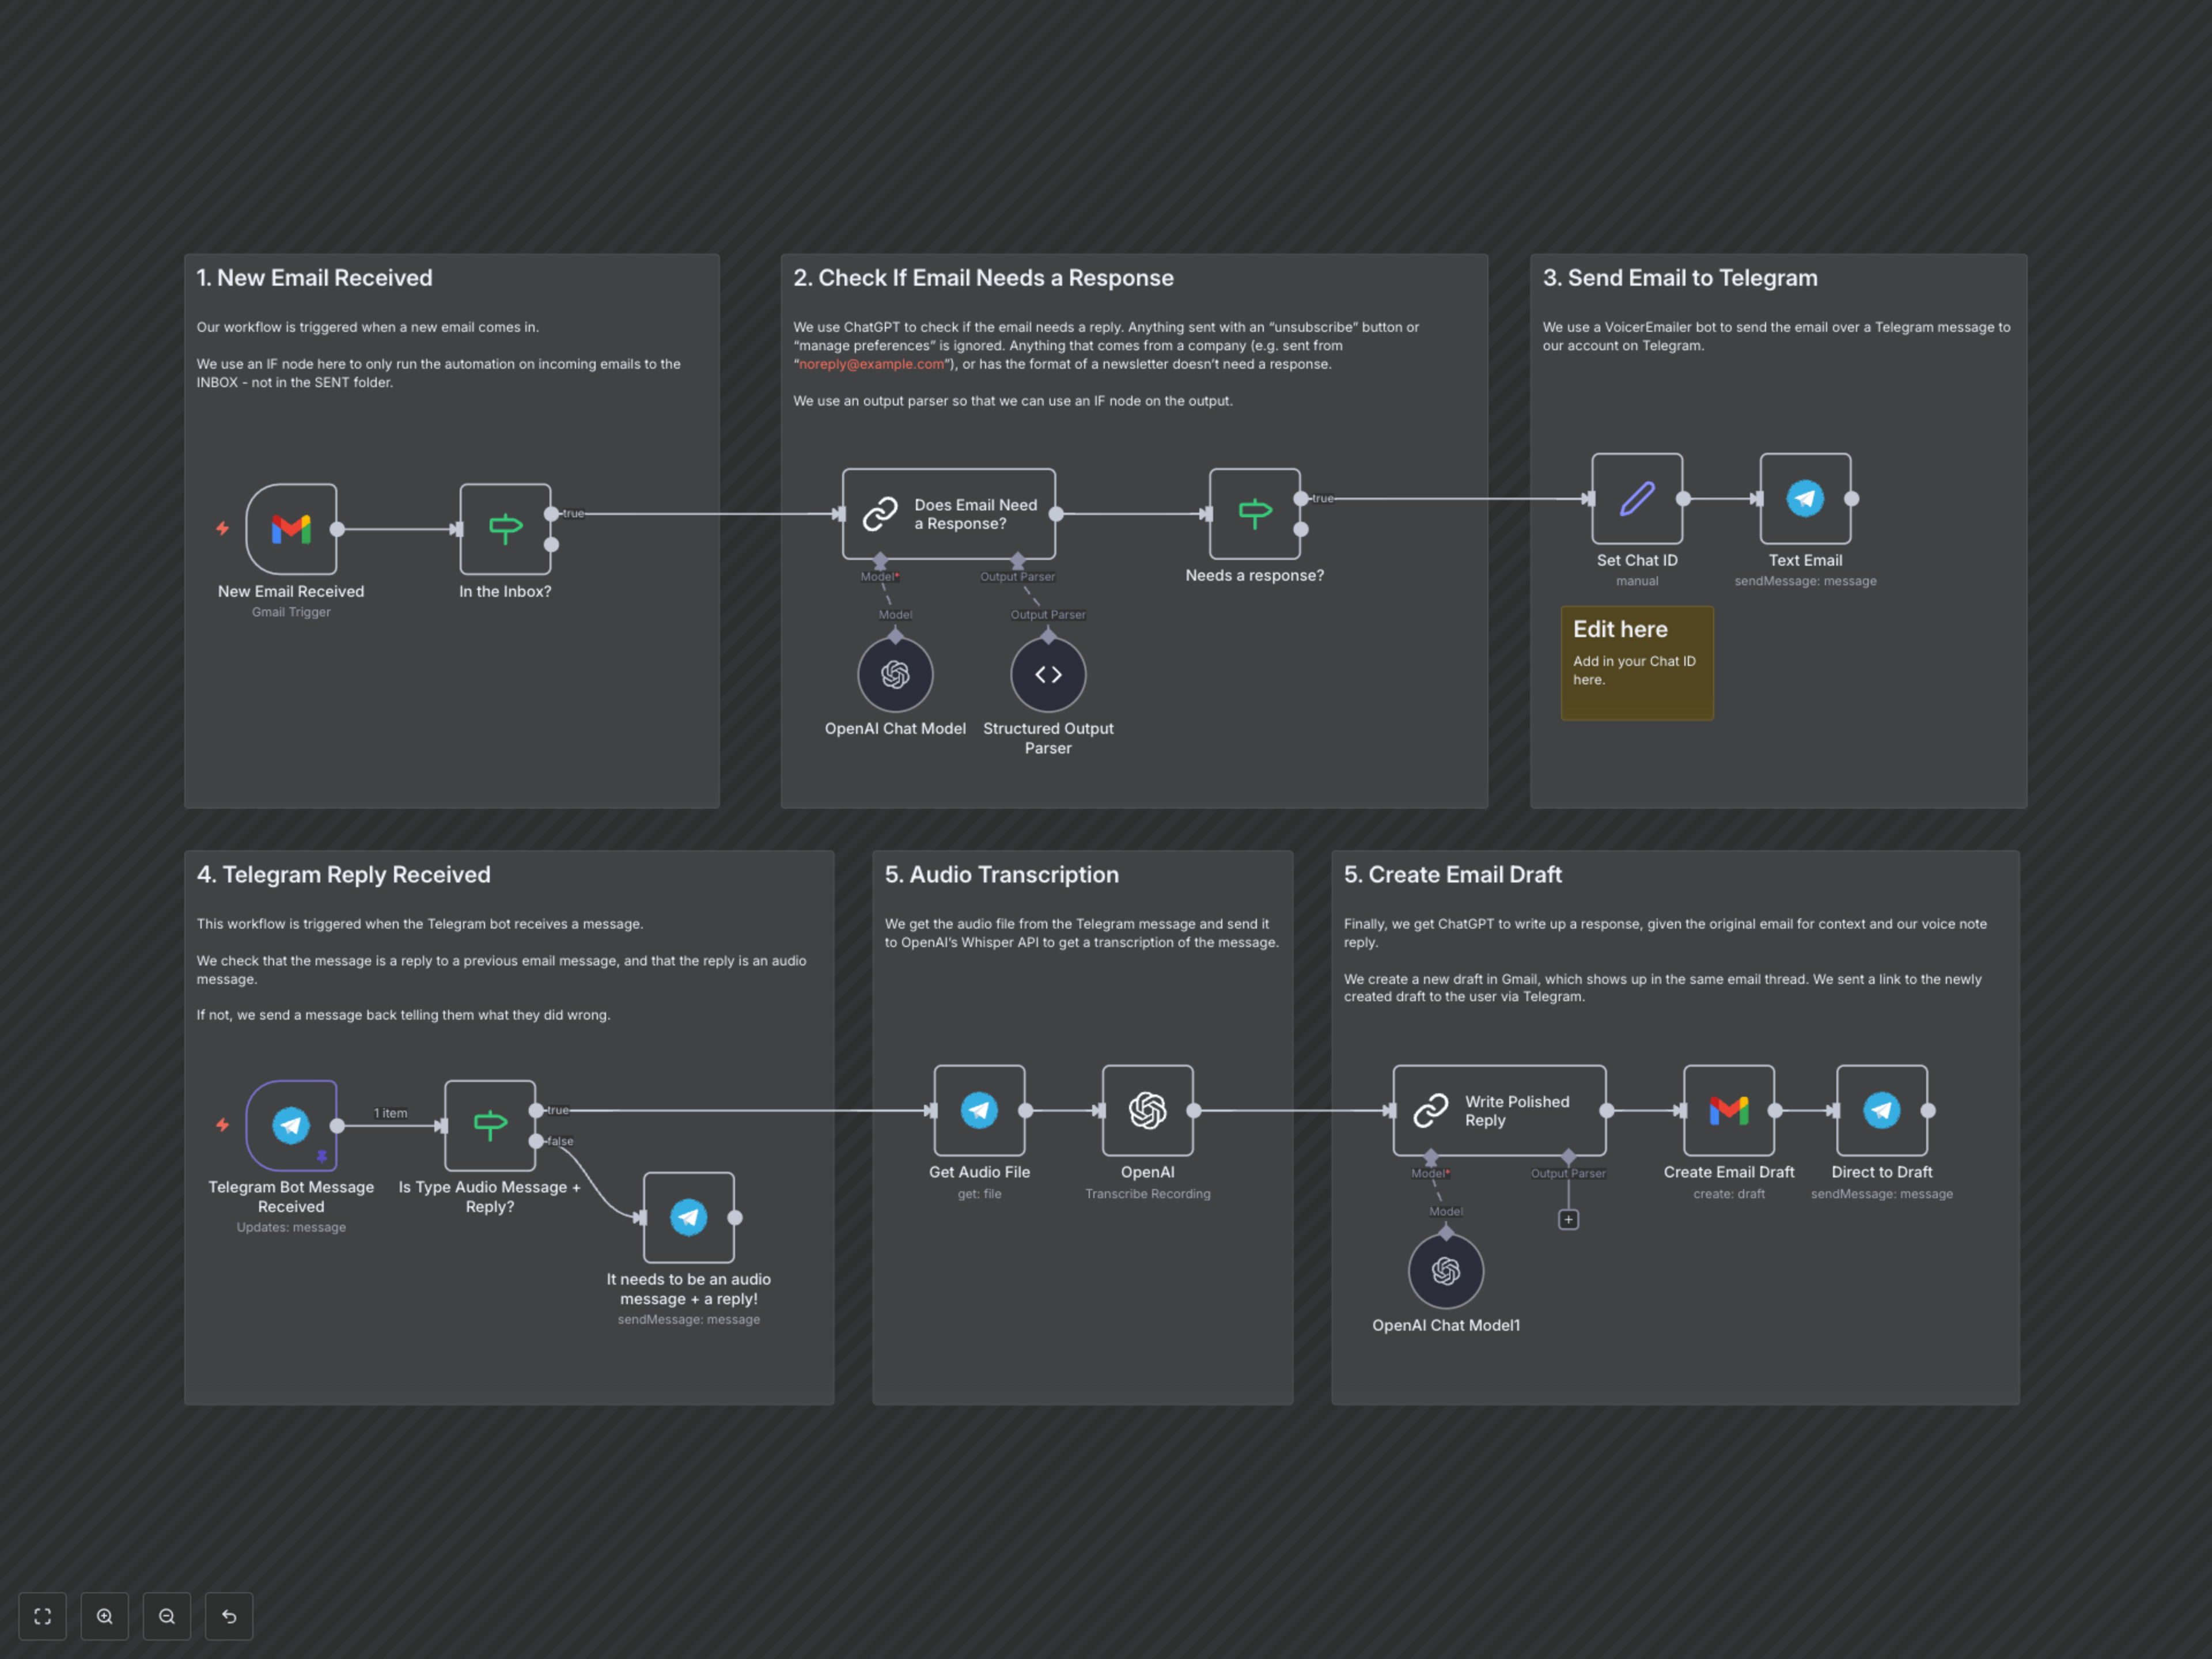This screenshot has width=2212, height=1659.
Task: Select the 'In the Inbox?' IF node
Action: 505,529
